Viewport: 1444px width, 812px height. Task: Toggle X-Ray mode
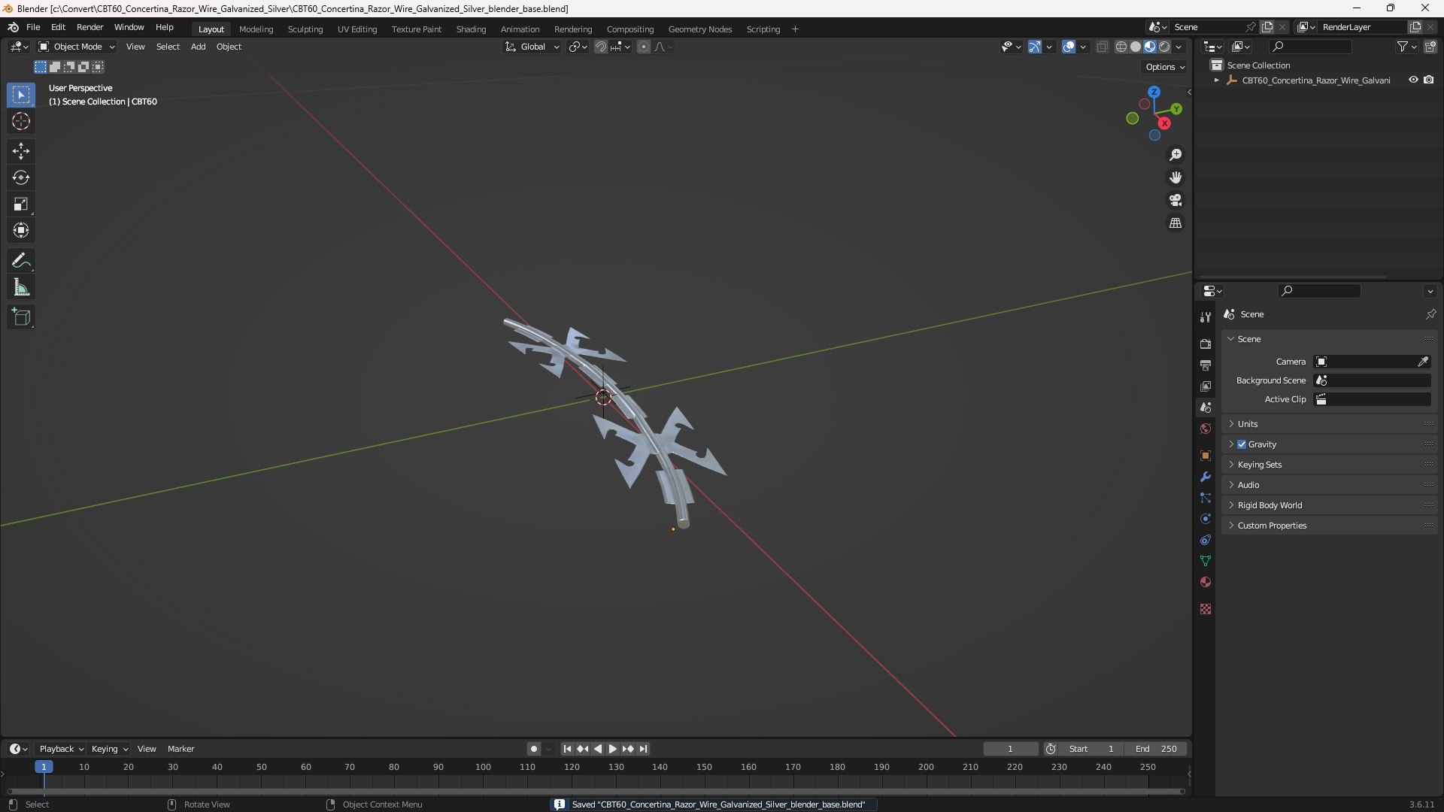tap(1103, 47)
